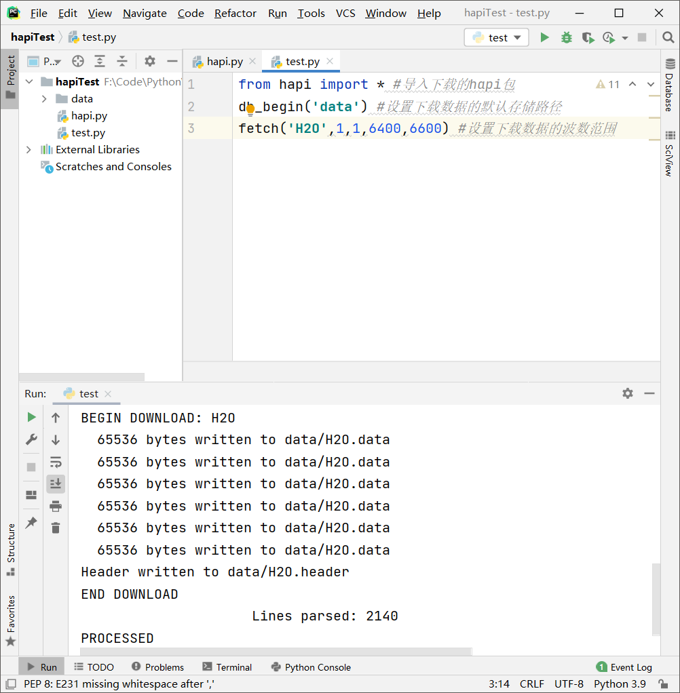Click the Run console vertical scrollbar
Screen dimensions: 680x693
(x=656, y=599)
